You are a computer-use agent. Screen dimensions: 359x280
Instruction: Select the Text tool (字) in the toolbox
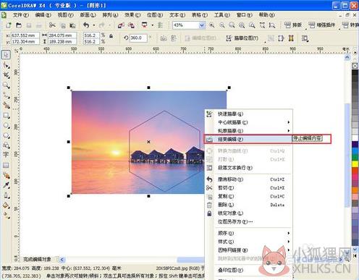pos(6,155)
